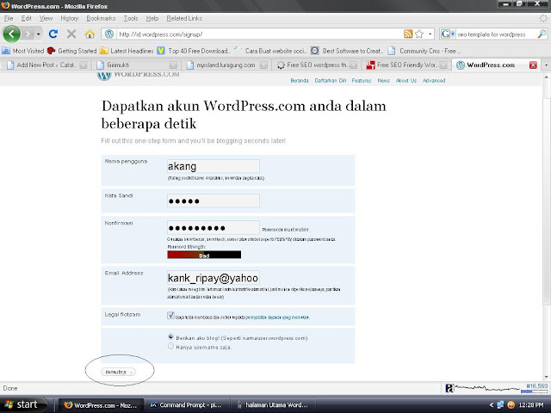Expand the Latest Headlines feed bookmark
The height and width of the screenshot is (413, 551).
coord(127,51)
